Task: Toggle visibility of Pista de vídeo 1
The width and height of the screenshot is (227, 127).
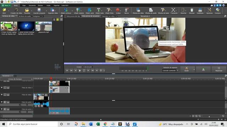Action: 5,95
